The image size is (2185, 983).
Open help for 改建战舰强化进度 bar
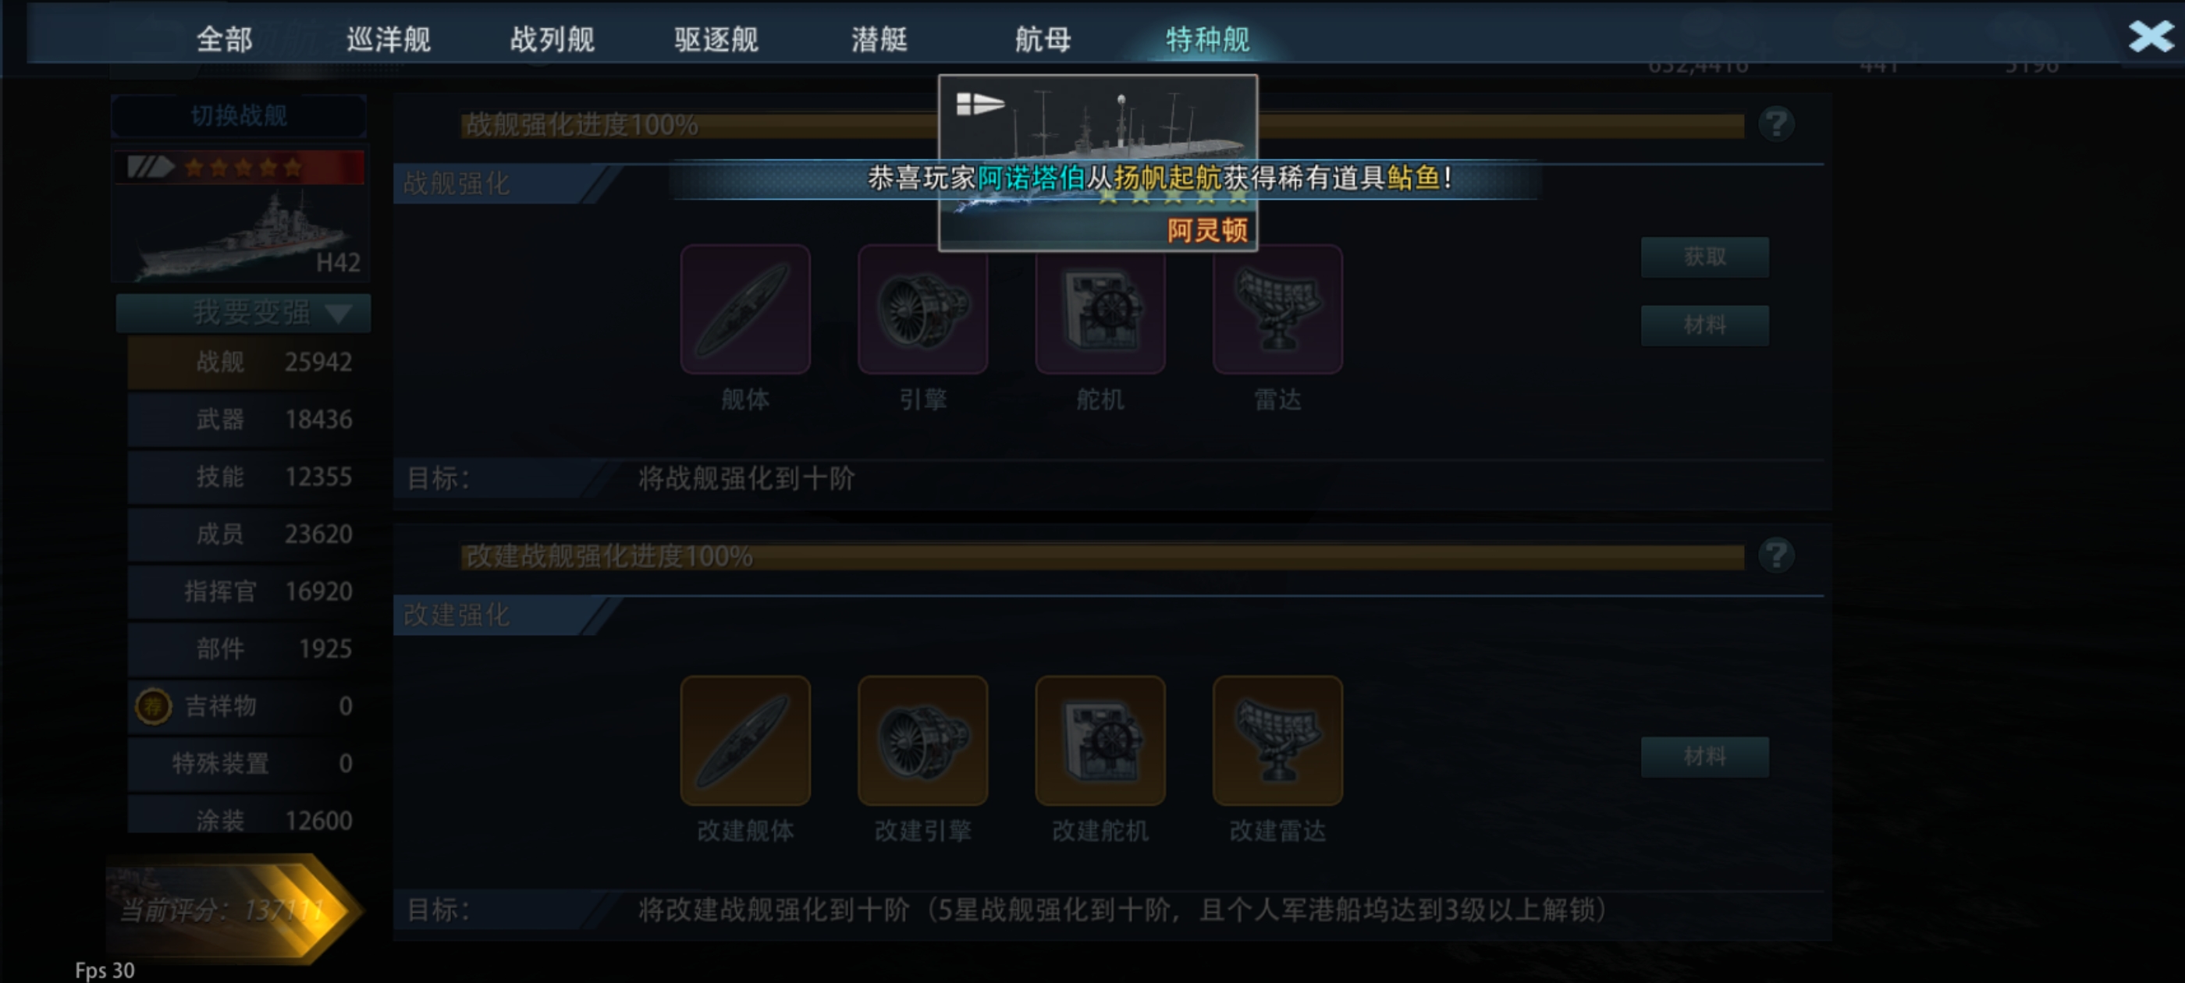[1775, 555]
